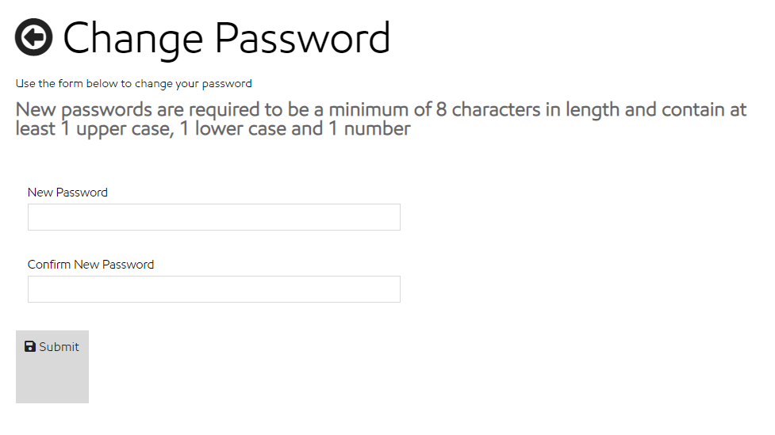Select the first password text box
775x435 pixels.
(213, 217)
